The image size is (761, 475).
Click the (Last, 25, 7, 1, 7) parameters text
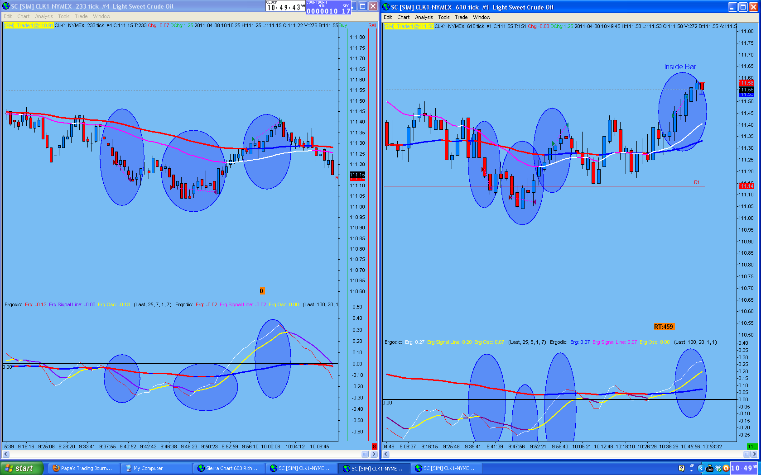[152, 304]
